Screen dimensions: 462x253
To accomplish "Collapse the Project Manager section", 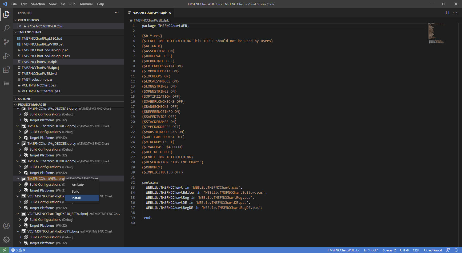I will coord(15,105).
